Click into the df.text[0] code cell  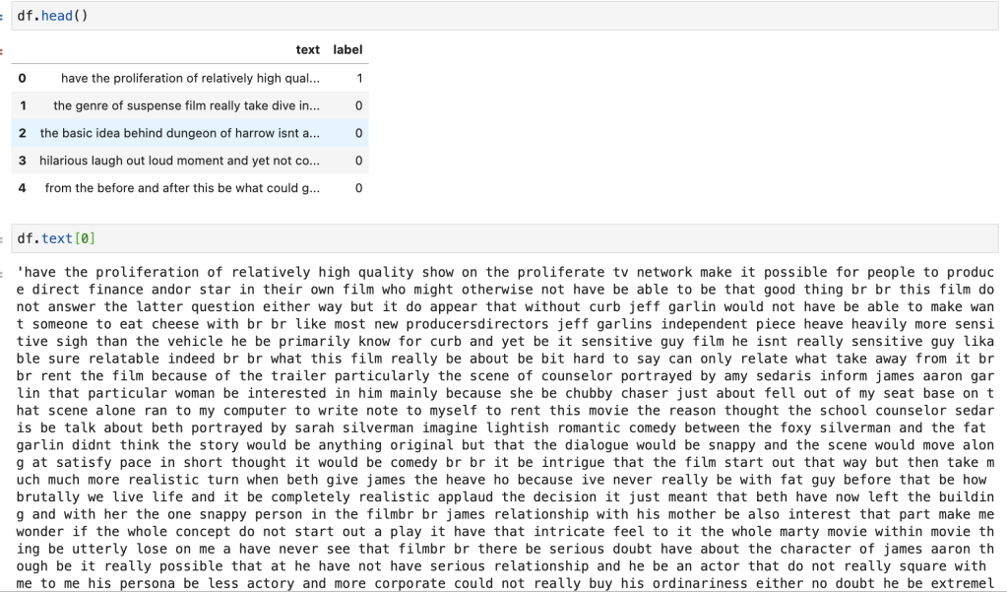point(492,238)
